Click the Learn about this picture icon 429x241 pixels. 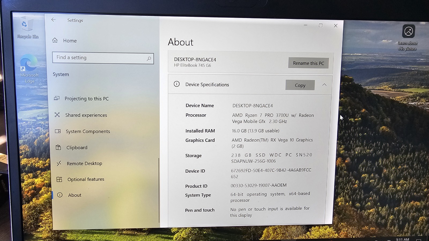[x=408, y=37]
